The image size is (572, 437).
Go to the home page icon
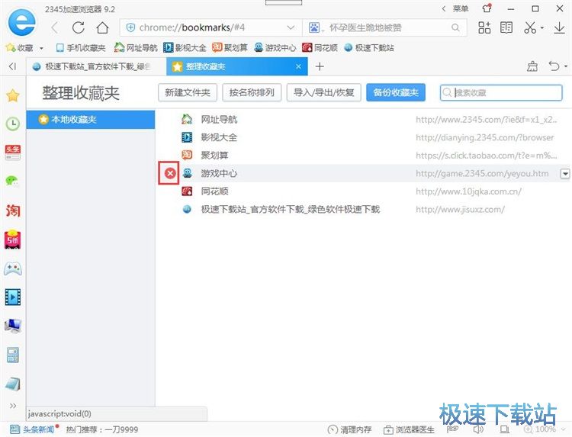coord(102,27)
